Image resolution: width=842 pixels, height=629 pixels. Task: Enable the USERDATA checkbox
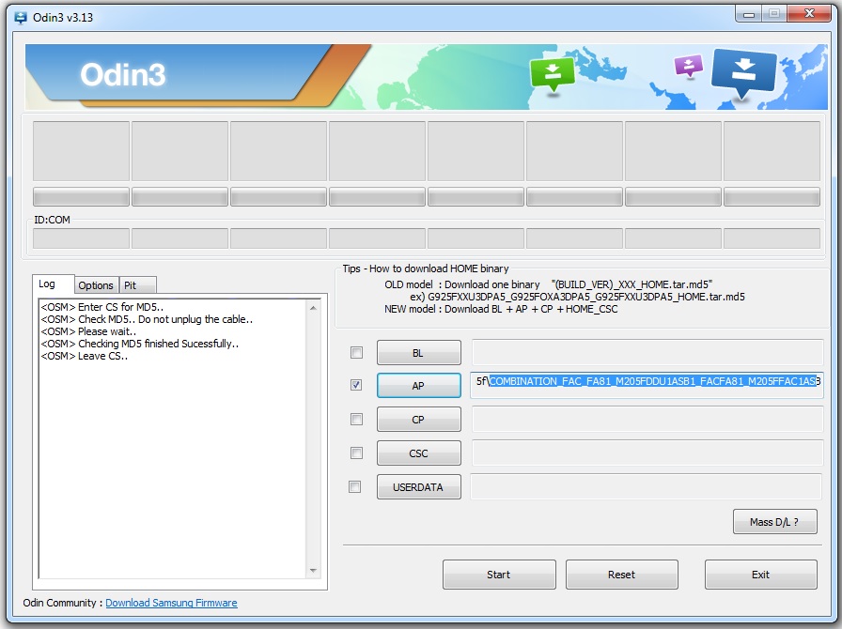[x=355, y=487]
